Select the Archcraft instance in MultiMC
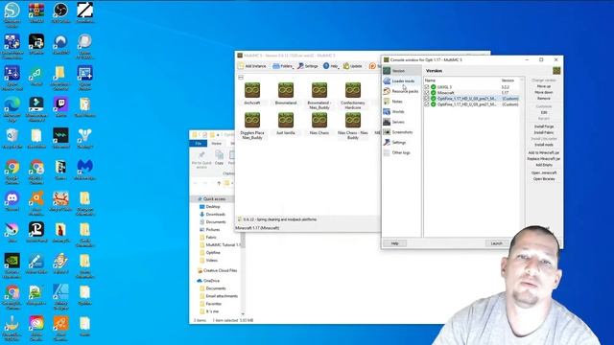Screen dimensions: 614x345 [252, 94]
